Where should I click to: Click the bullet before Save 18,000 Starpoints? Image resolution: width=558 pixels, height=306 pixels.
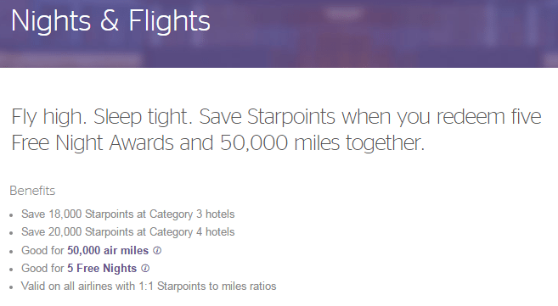click(x=11, y=215)
